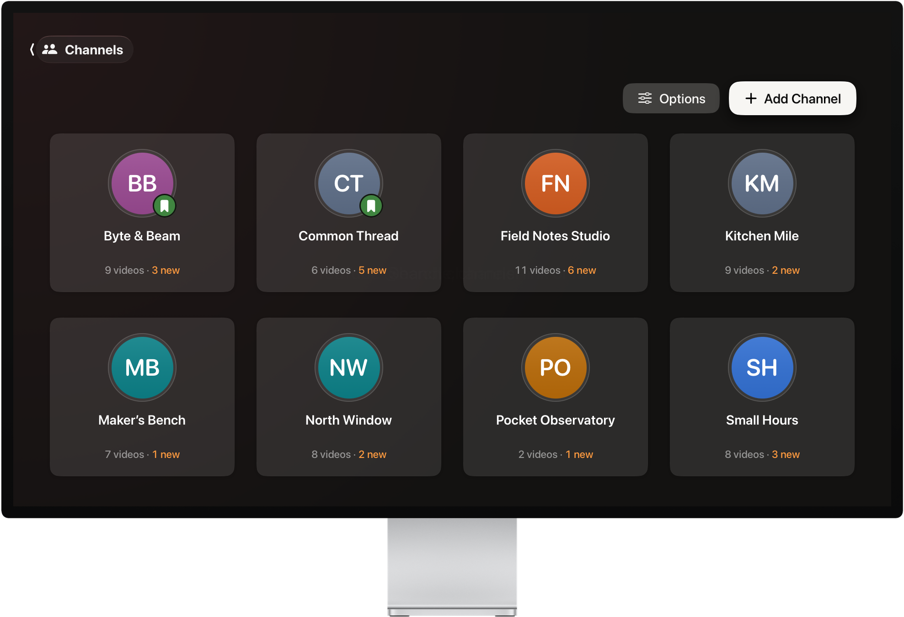
Task: Go back using the left chevron
Action: click(32, 49)
